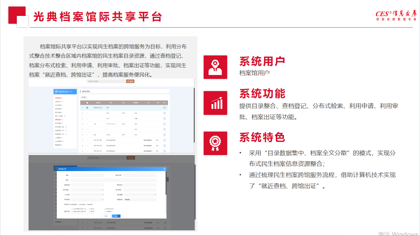
Task: Click the 档案类型 field showing 传统组卷
Action: pyautogui.click(x=140, y=199)
